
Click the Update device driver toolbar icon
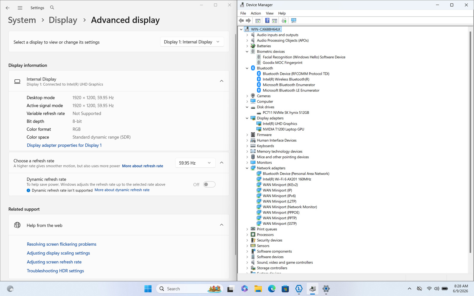[x=284, y=20]
